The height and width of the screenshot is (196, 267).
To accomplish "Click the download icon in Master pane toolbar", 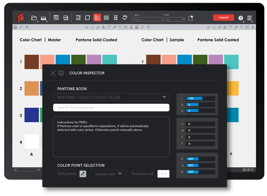I will click(x=131, y=27).
